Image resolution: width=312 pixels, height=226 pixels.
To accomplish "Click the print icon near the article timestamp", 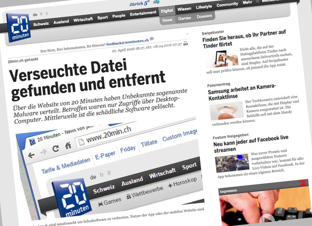I will click(x=185, y=43).
